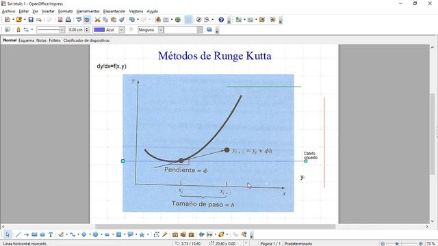Click the Open file icon
This screenshot has width=438, height=246.
point(18,20)
